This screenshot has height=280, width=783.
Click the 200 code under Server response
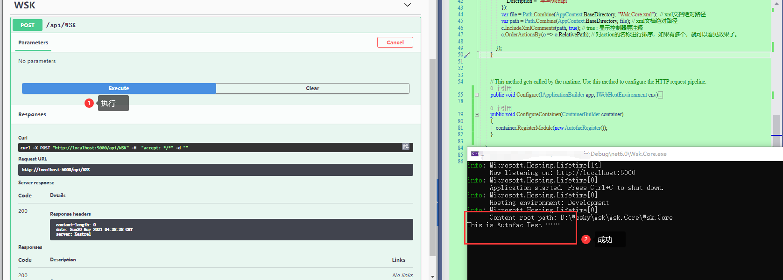coord(23,211)
